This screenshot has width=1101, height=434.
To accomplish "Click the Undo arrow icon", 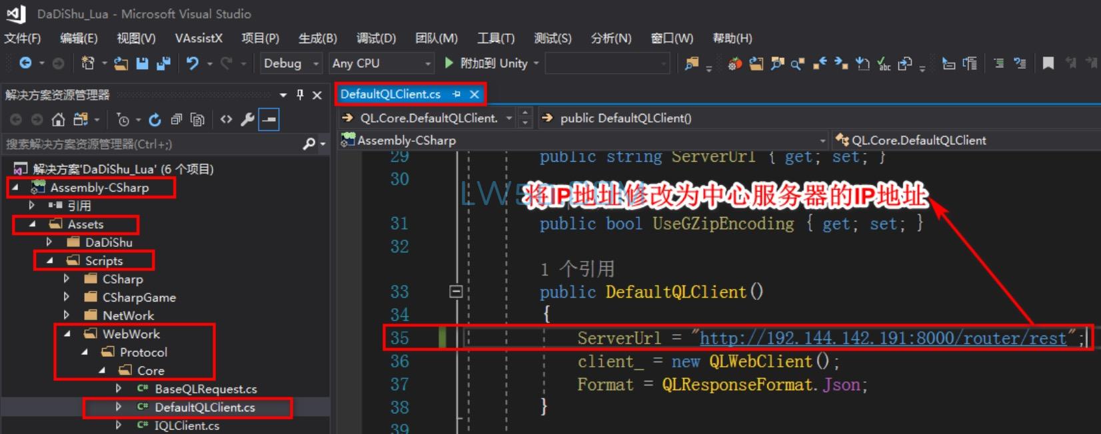I will (x=193, y=63).
